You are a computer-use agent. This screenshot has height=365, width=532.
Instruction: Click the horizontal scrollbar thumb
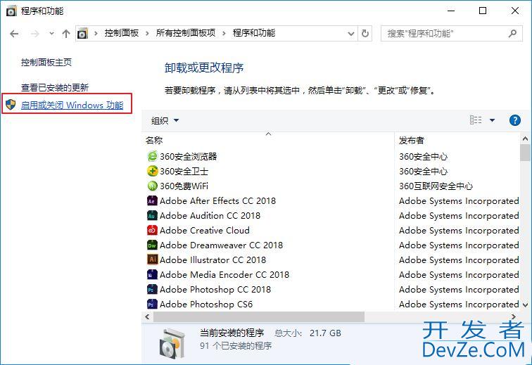pos(259,317)
